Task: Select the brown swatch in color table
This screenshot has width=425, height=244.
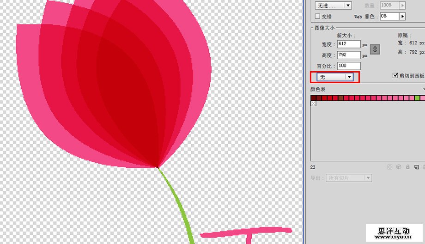Action: coord(341,98)
